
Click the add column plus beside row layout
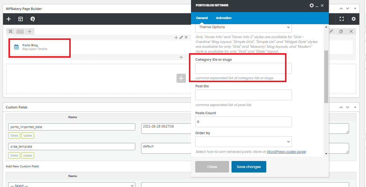click(x=30, y=31)
